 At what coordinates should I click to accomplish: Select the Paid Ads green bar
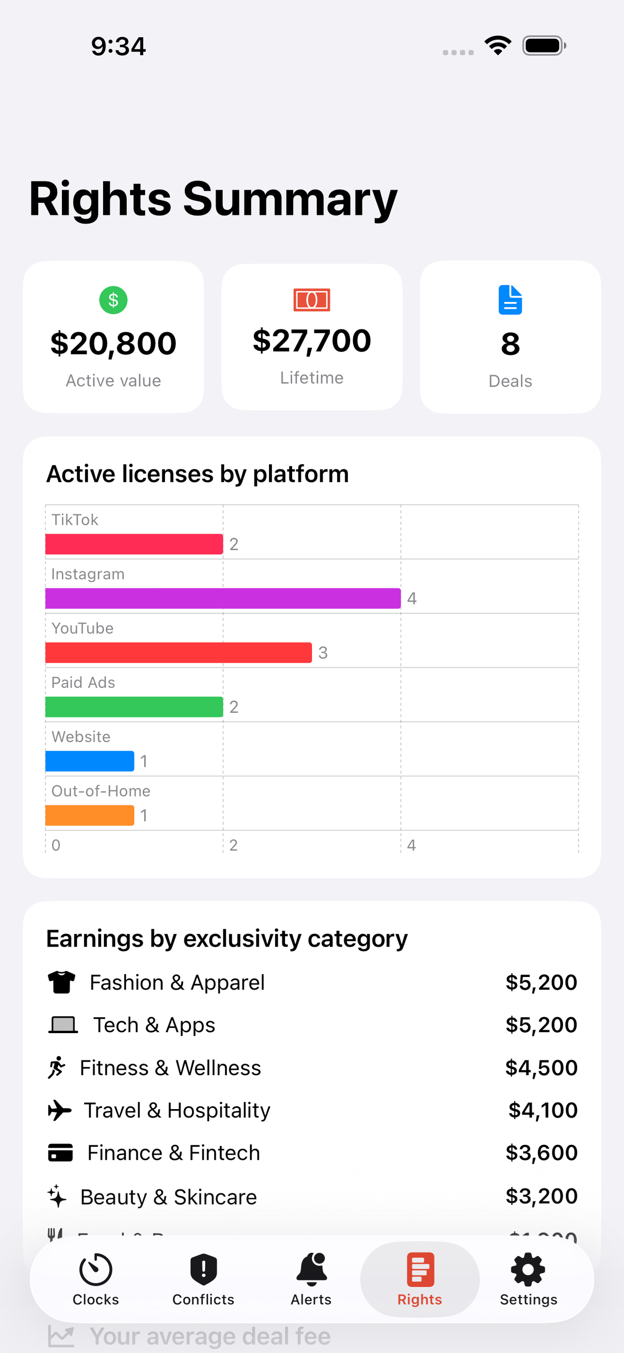(x=134, y=707)
